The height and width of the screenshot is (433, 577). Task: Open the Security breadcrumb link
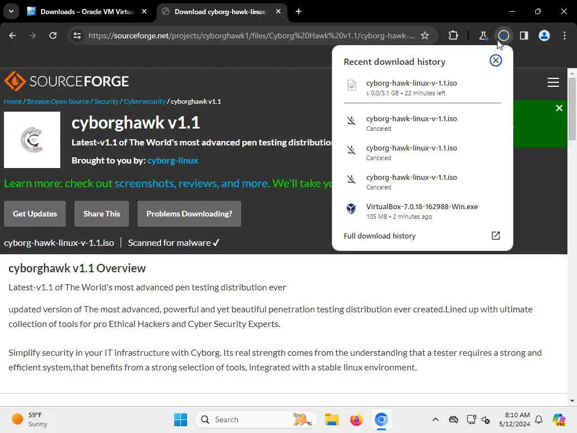click(106, 101)
